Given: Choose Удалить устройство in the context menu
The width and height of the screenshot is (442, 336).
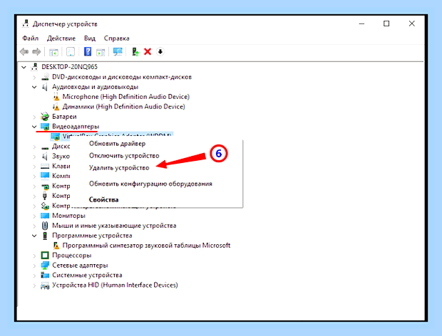Looking at the screenshot, I should click(x=119, y=168).
